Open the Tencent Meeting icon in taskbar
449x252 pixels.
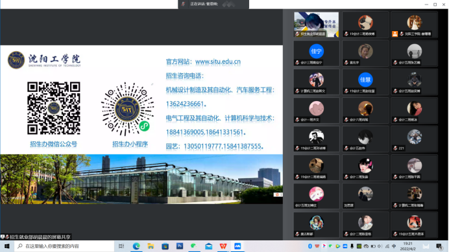point(237,246)
